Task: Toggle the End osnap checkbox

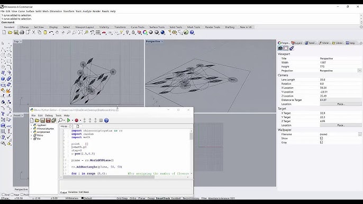Action: (3, 194)
